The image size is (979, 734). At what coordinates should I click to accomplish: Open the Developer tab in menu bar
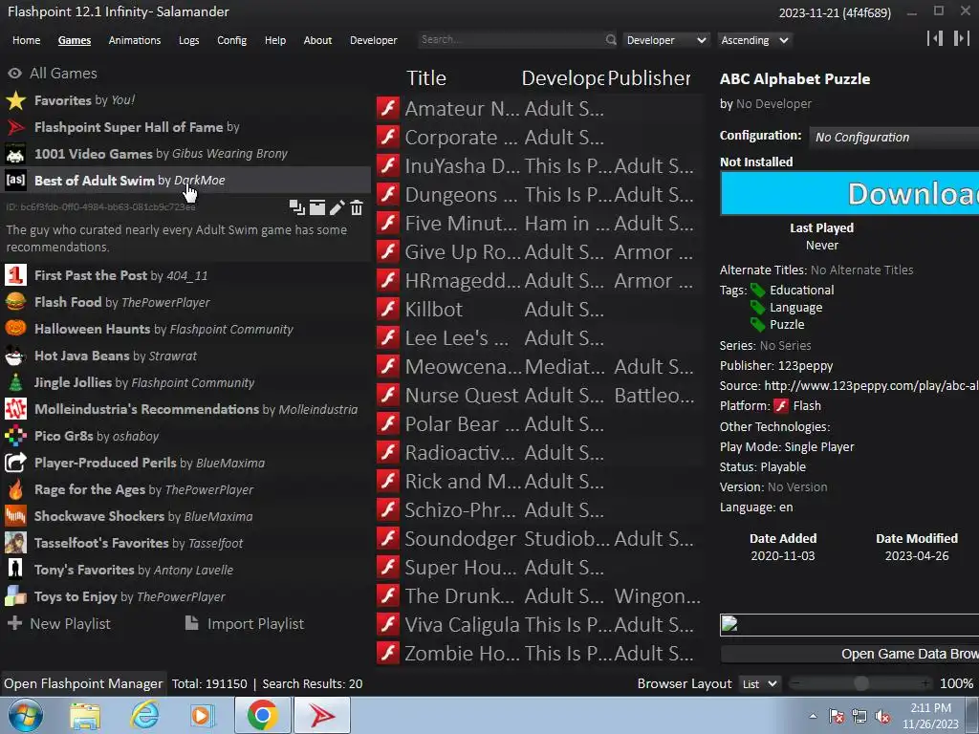coord(374,40)
